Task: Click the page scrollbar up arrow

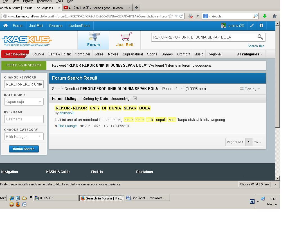Action: 277,24
